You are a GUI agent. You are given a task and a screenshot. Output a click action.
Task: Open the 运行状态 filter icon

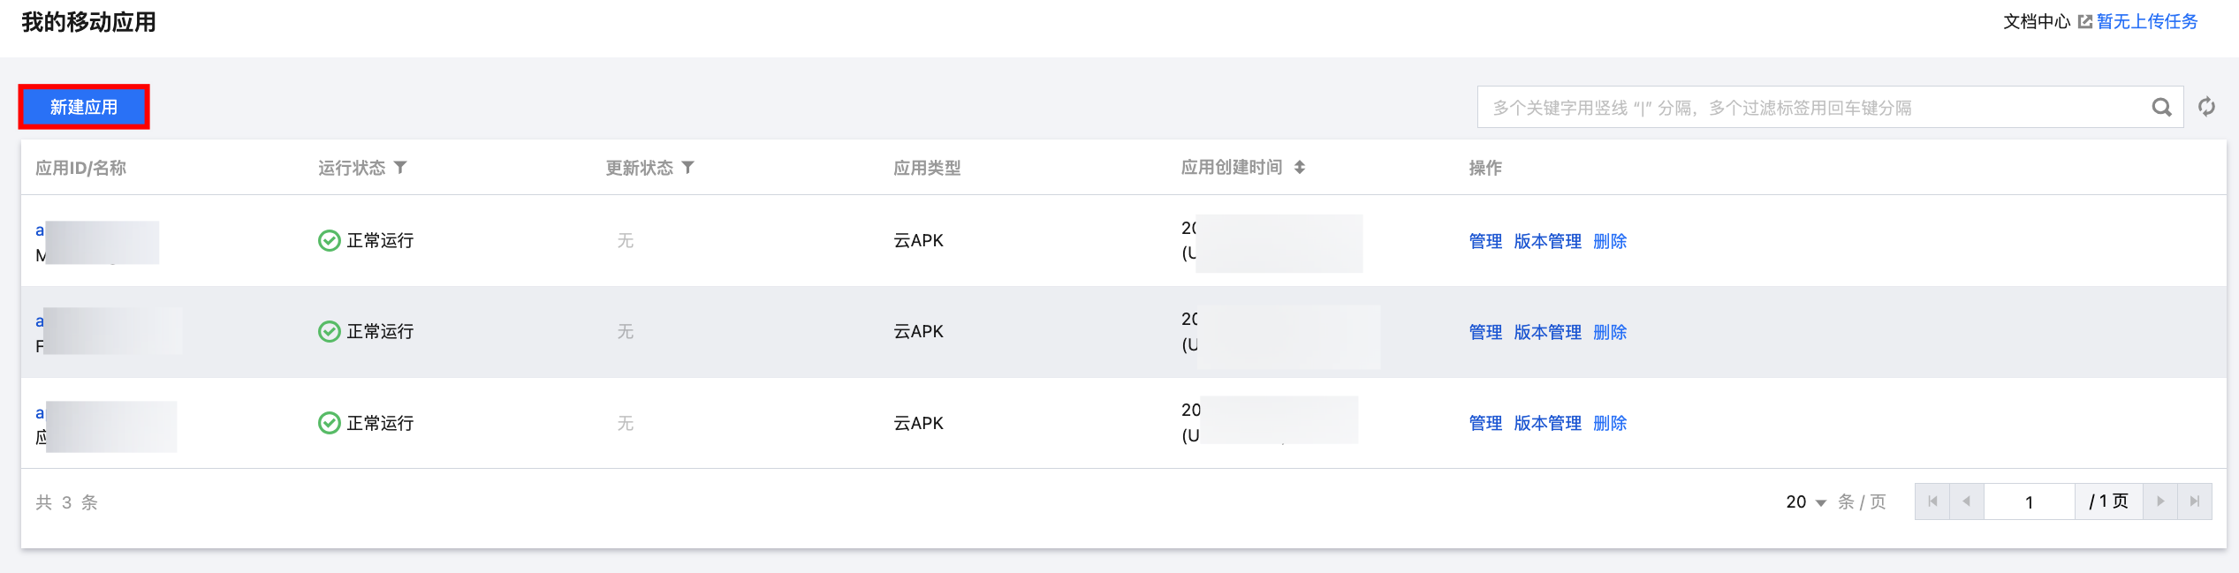(400, 168)
